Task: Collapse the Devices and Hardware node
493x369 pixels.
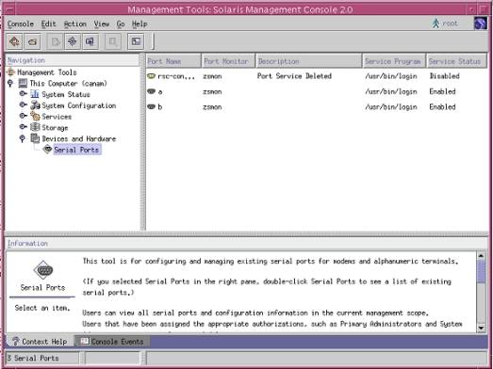Action: pos(23,138)
